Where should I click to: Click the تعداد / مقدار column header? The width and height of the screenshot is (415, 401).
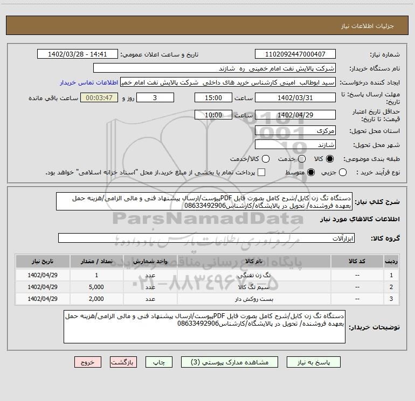pyautogui.click(x=96, y=262)
